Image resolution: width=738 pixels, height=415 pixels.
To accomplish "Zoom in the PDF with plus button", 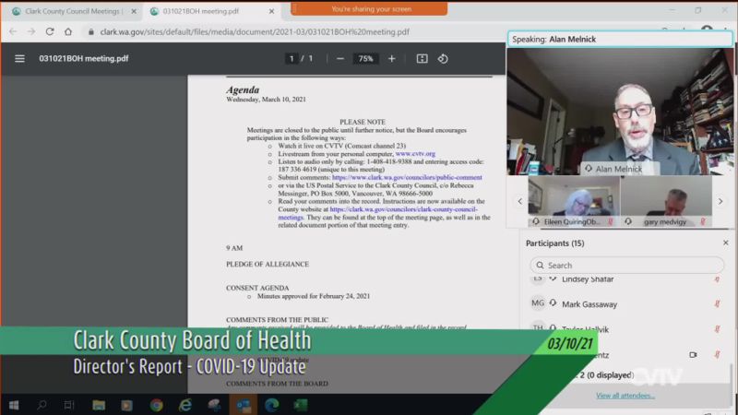I will pos(391,58).
